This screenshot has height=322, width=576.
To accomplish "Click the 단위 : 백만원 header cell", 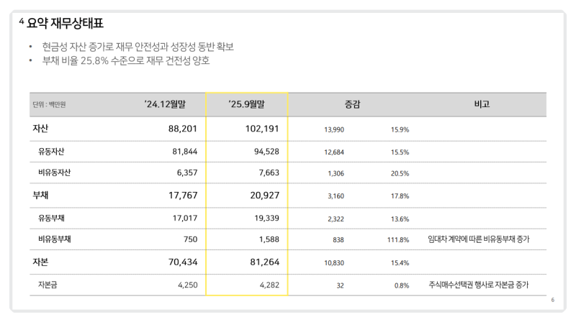I will 49,105.
